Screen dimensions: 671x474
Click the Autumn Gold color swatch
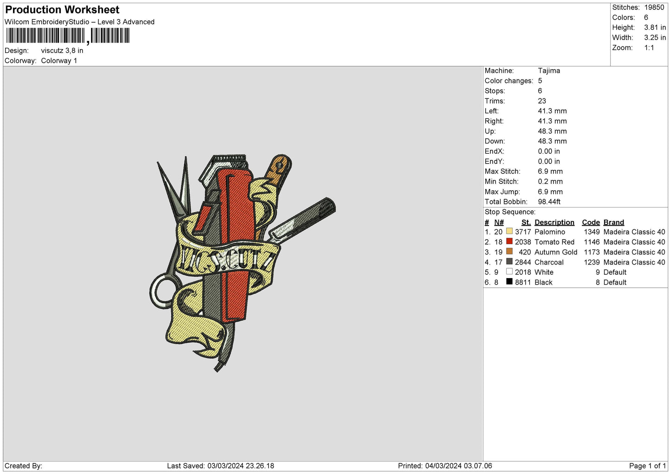[509, 252]
